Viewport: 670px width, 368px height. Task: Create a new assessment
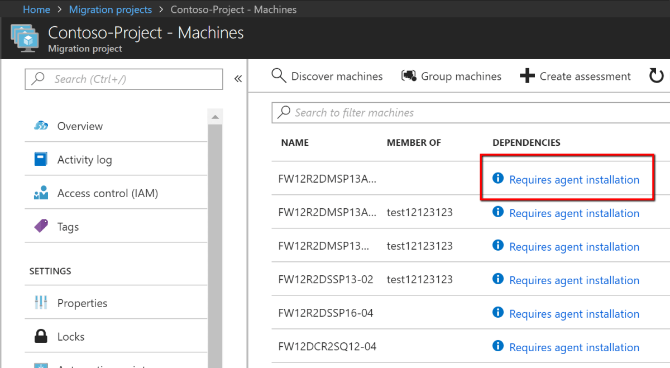pos(575,76)
